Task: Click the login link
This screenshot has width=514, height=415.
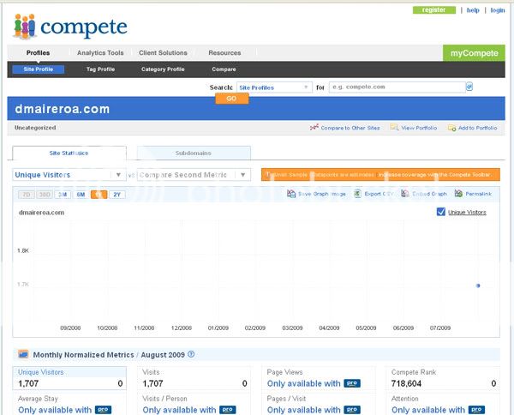Action: [498, 10]
